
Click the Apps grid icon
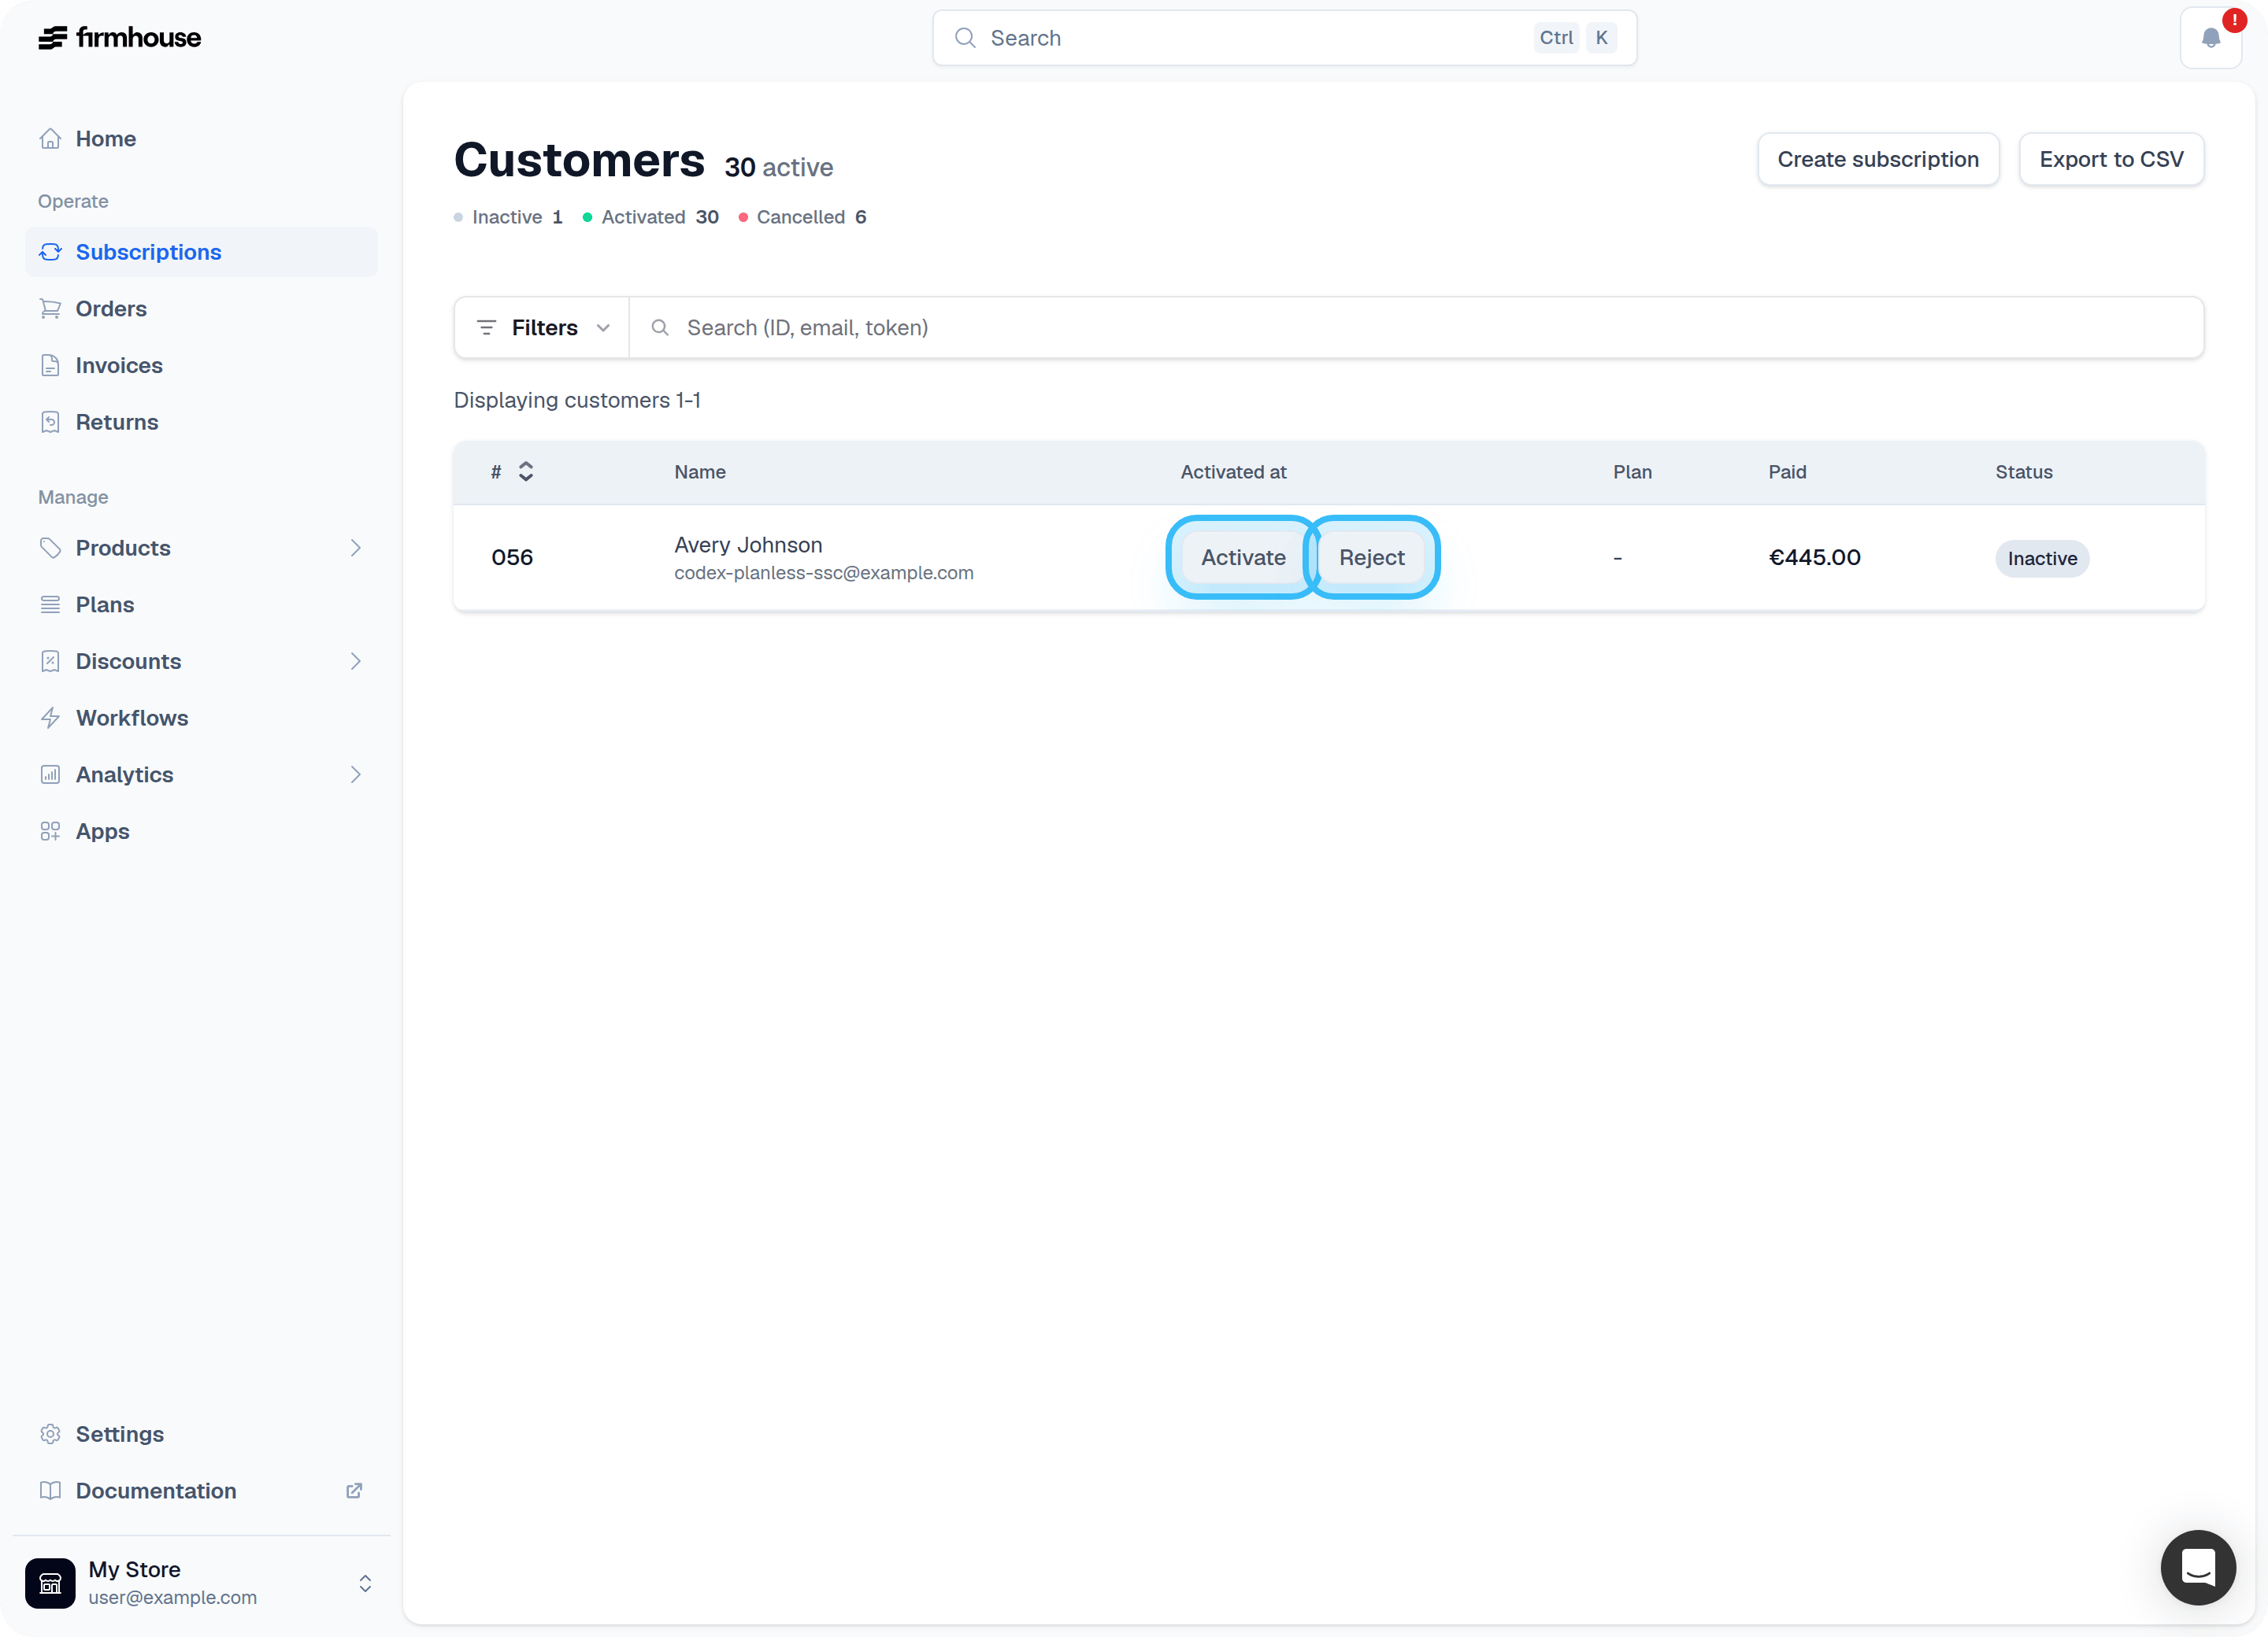50,832
